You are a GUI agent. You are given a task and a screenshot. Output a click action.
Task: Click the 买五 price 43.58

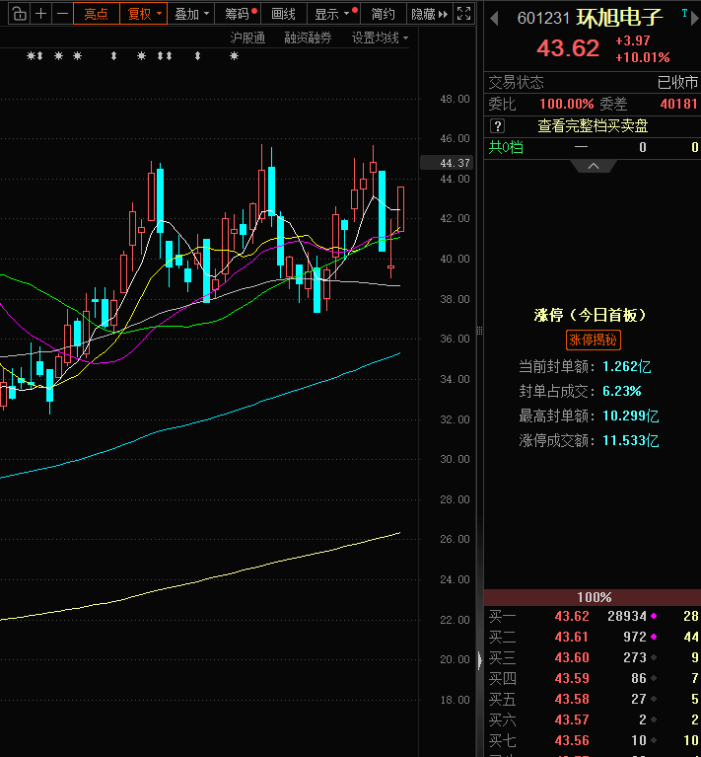coord(572,699)
